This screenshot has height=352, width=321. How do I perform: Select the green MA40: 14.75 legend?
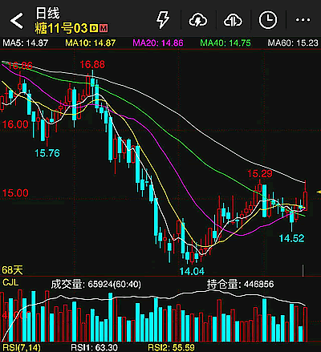click(x=226, y=43)
